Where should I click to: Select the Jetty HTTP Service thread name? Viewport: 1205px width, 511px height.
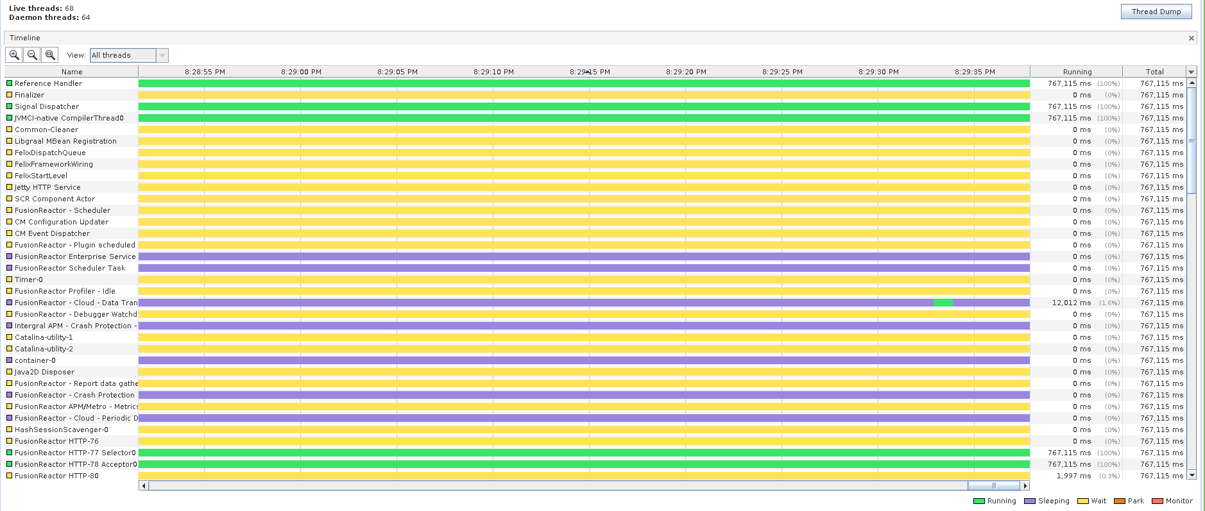click(x=47, y=187)
